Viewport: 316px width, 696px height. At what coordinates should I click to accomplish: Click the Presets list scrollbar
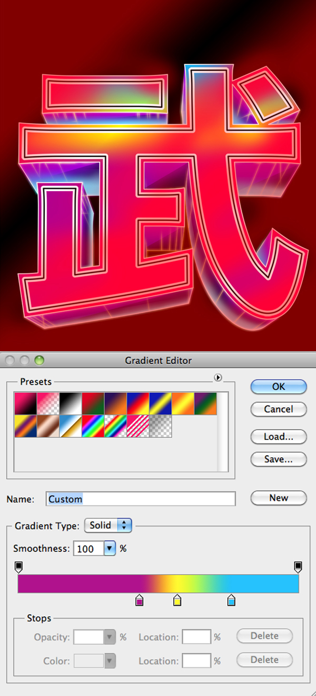pos(223,431)
